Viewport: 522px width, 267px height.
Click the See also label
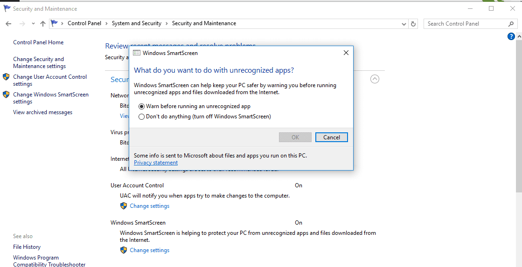(x=23, y=236)
